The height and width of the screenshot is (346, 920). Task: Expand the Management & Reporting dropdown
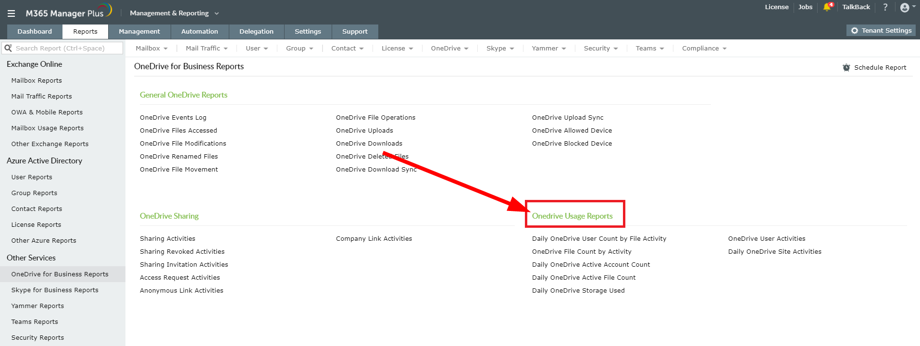click(x=174, y=13)
